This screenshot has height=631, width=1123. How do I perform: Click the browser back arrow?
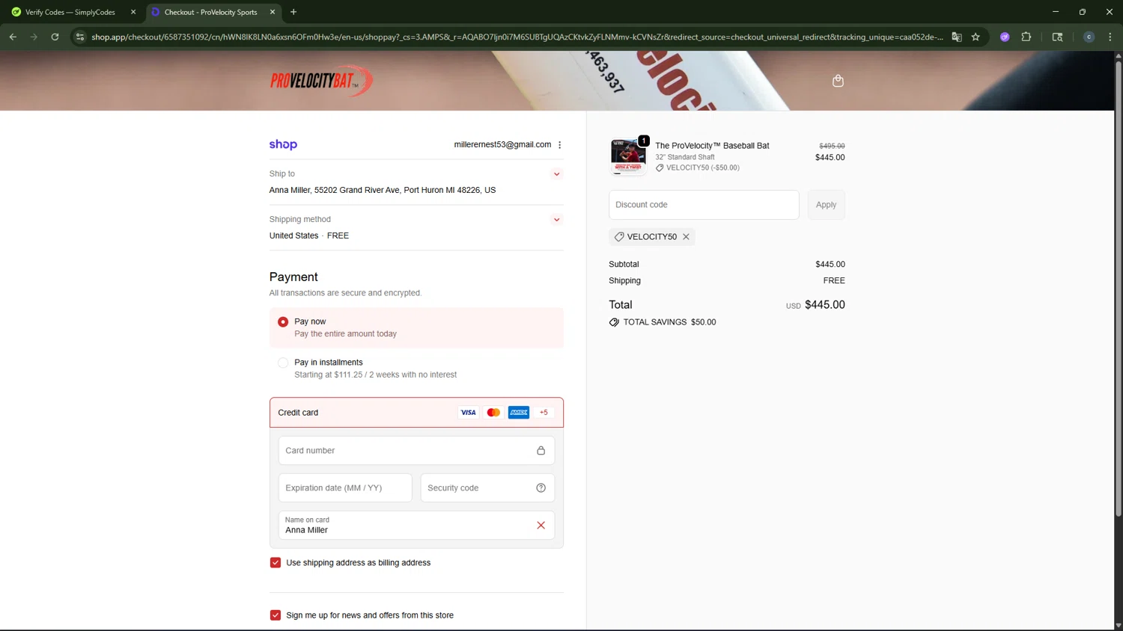tap(13, 37)
